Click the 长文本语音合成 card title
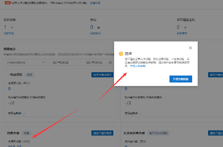Viewport: 223px width, 147px height. (134, 133)
